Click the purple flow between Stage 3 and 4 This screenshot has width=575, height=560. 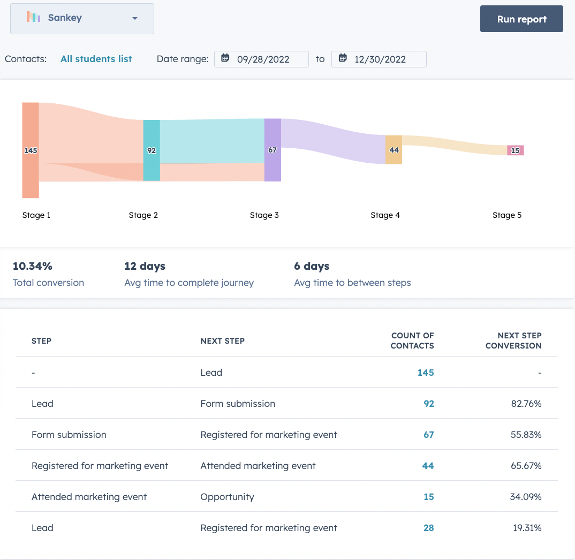[333, 141]
